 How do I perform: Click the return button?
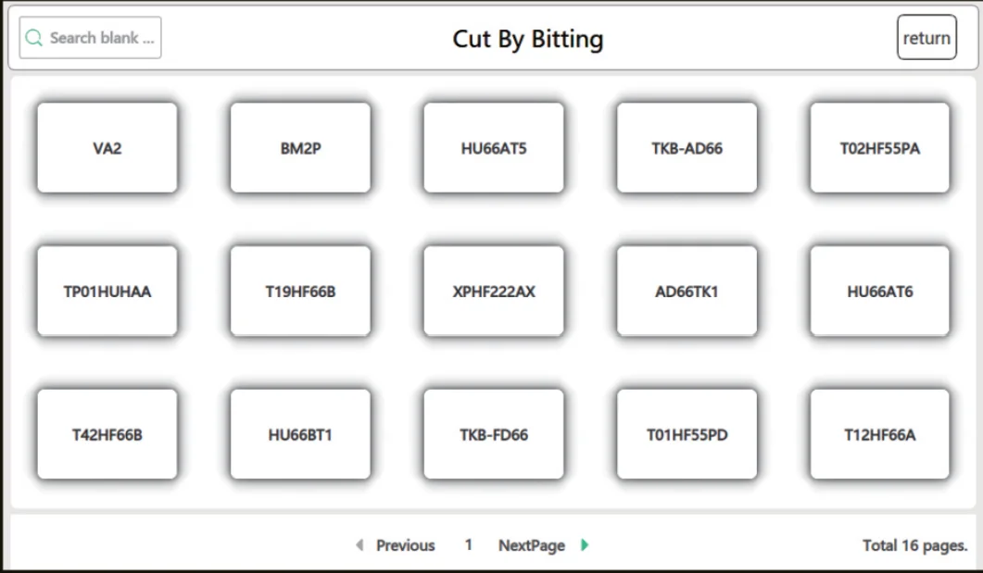coord(926,38)
